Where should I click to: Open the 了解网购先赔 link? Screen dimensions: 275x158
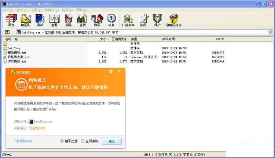pyautogui.click(x=23, y=141)
